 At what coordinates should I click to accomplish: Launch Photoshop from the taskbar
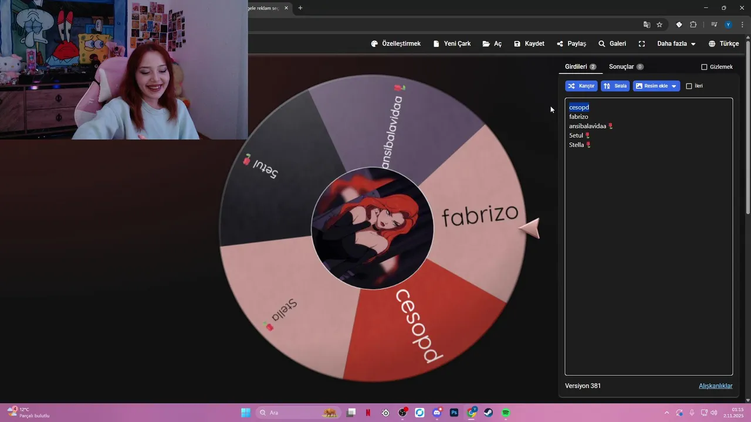pos(454,413)
